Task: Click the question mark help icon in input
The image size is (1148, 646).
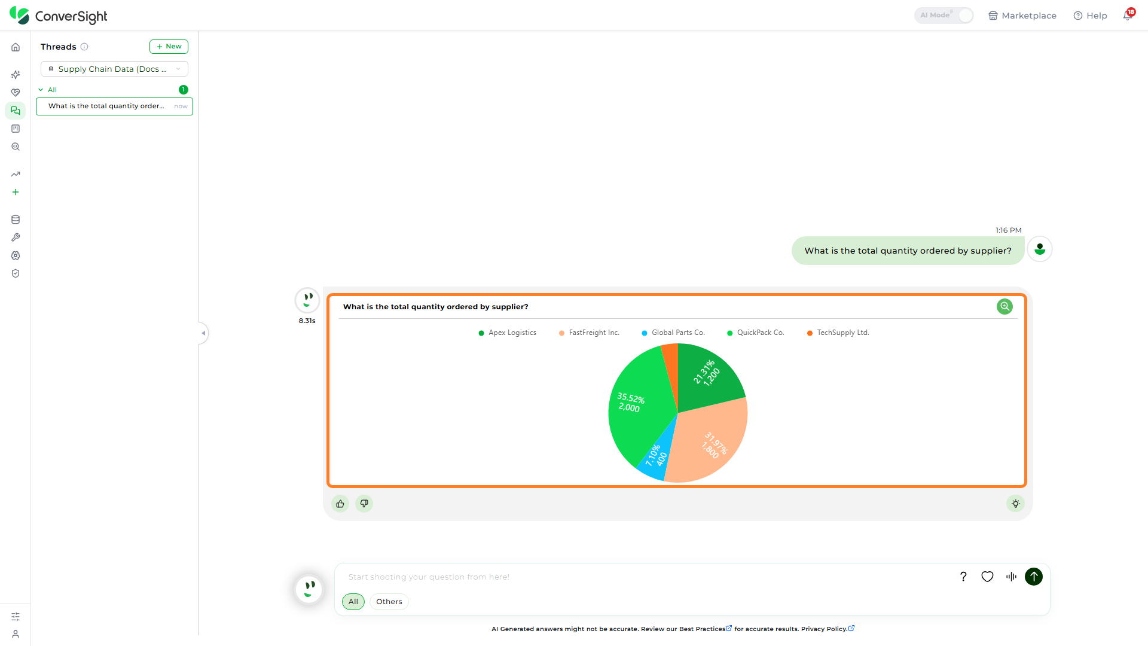Action: tap(963, 577)
